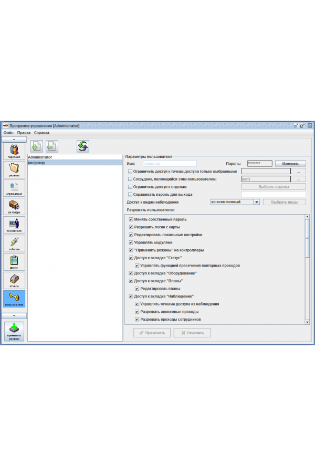
Task: Toggle 'Спрашивать пароль для выхода' checkbox
Action: [x=130, y=194]
